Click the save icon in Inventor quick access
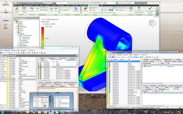This screenshot has width=183, height=114. pos(24,3)
